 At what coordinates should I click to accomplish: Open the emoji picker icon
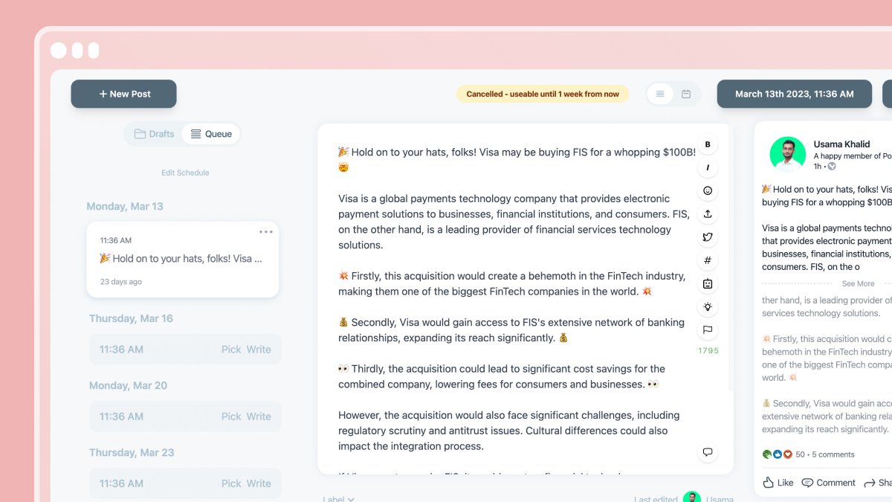(708, 190)
